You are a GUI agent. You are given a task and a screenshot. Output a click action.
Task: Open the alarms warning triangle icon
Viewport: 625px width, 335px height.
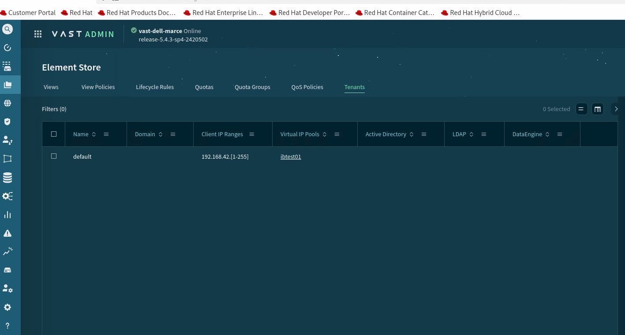coord(7,233)
